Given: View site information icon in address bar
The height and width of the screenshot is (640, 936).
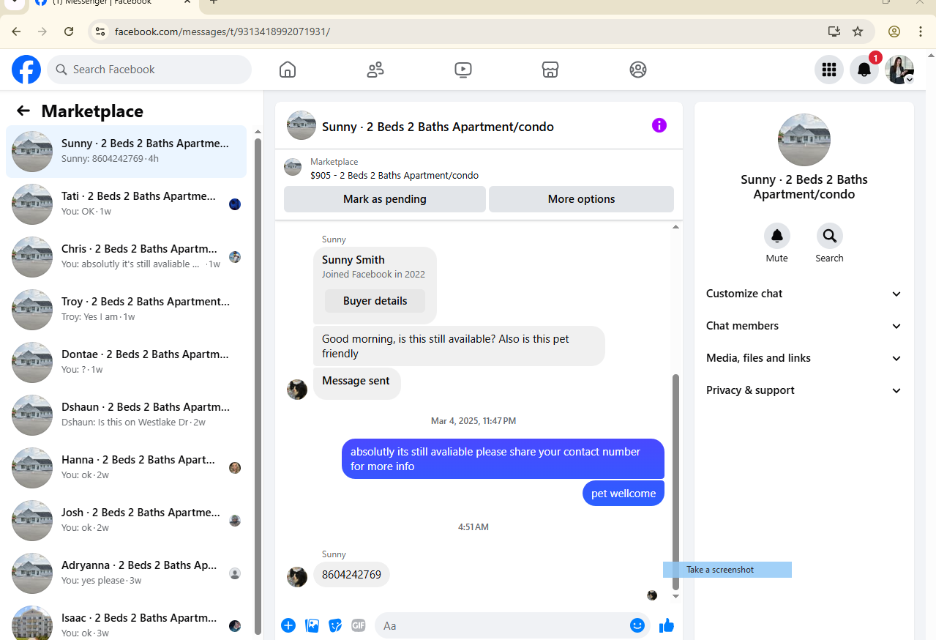Looking at the screenshot, I should [x=101, y=31].
